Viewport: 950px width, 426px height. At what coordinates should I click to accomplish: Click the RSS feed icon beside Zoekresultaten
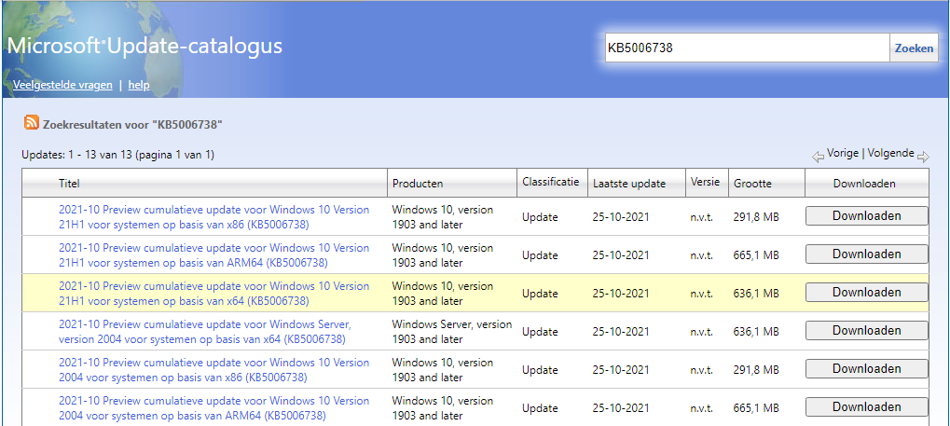[x=32, y=122]
